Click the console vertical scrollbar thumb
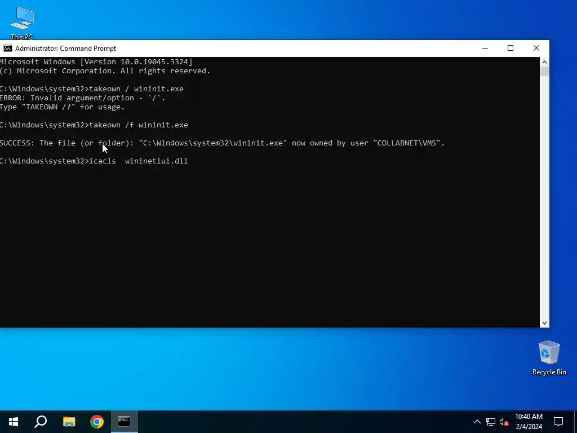Viewport: 577px width, 433px height. pyautogui.click(x=544, y=71)
